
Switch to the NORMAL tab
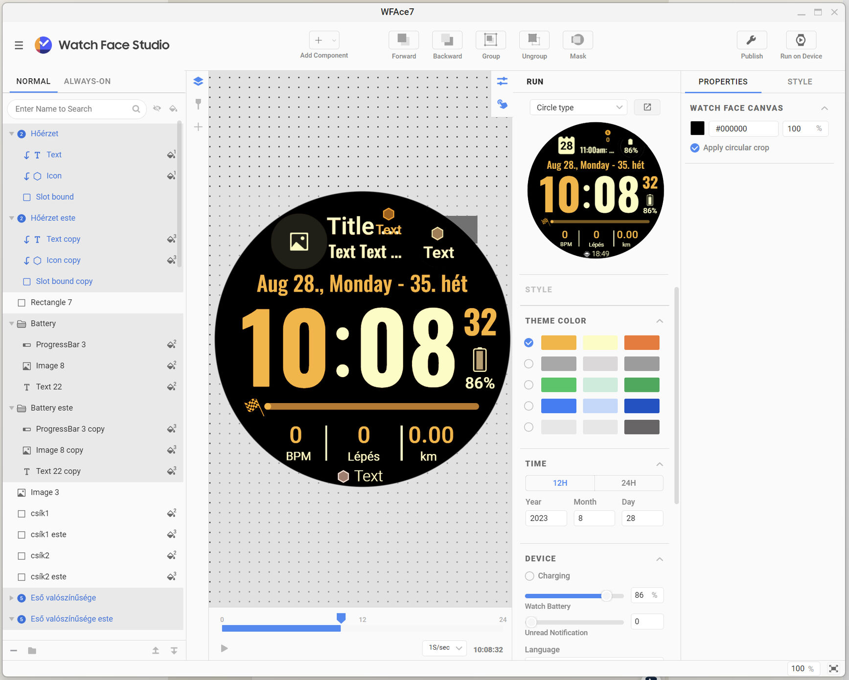pos(33,81)
